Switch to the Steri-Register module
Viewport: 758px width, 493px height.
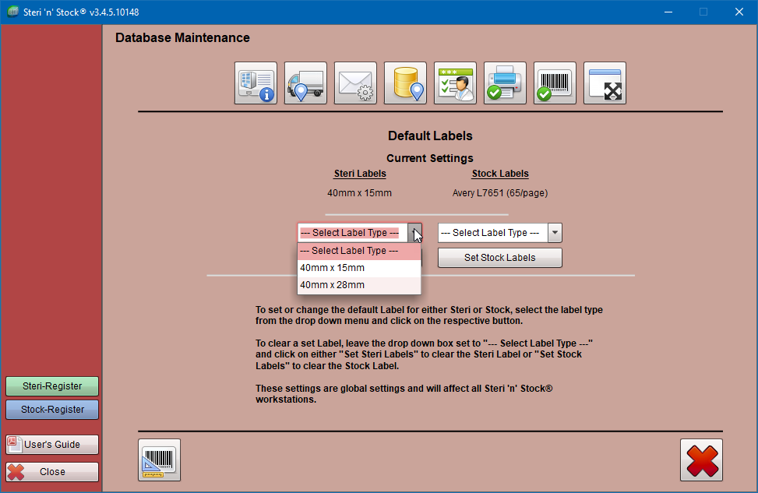coord(52,386)
